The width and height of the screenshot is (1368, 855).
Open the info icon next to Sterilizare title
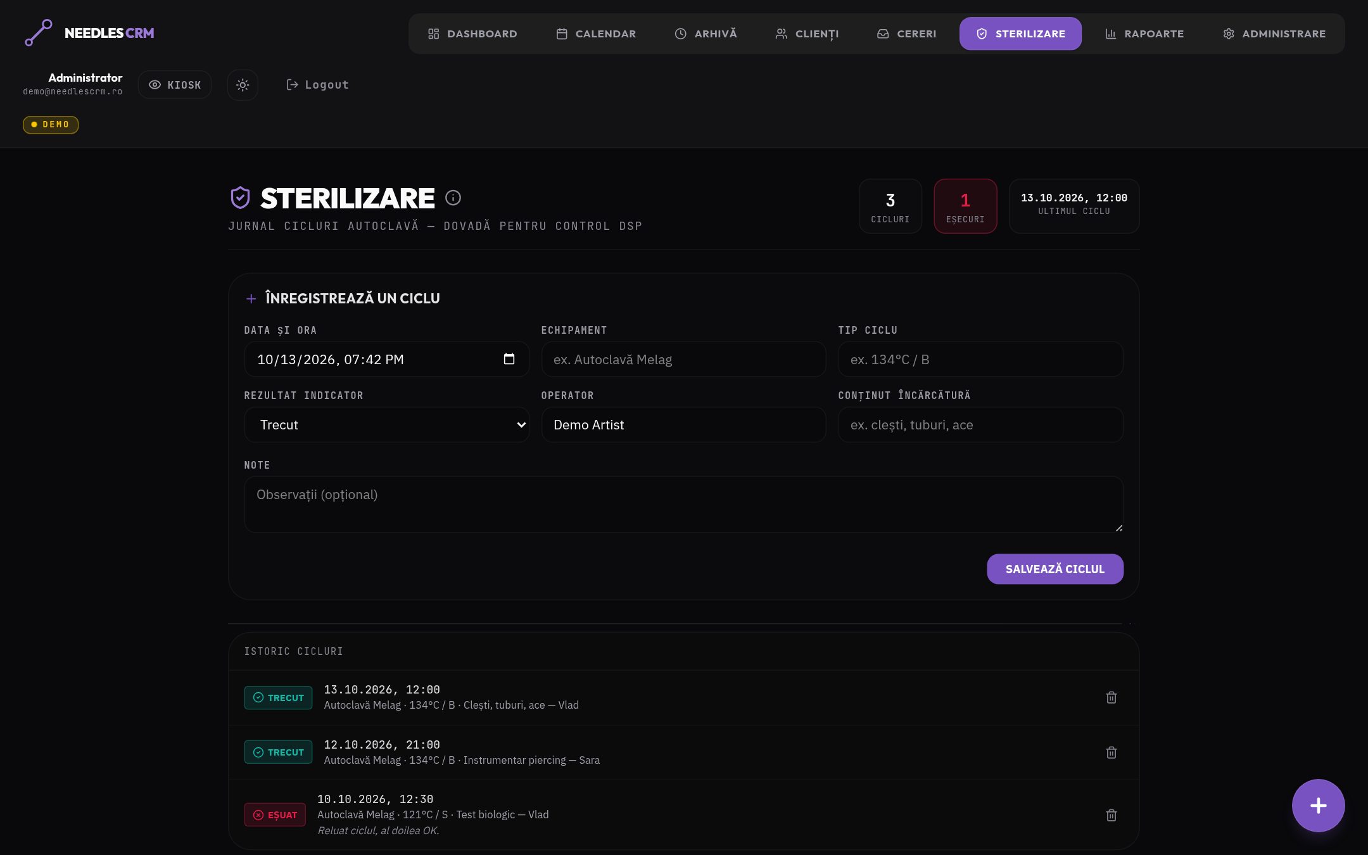click(x=453, y=198)
